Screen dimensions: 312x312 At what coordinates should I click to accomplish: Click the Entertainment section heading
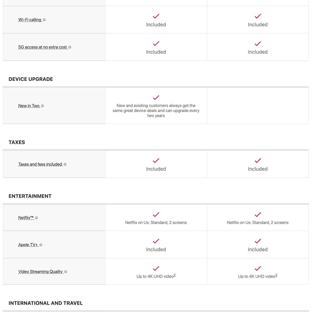pyautogui.click(x=30, y=196)
